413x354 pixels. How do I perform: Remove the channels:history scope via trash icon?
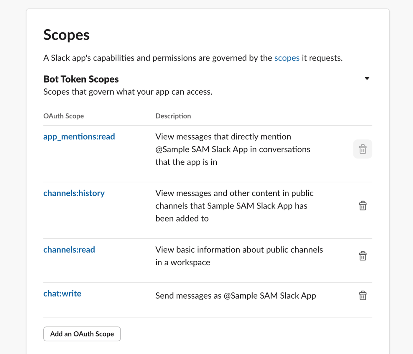click(362, 206)
